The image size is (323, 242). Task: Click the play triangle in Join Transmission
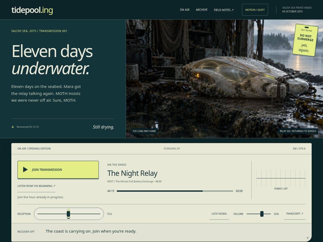point(25,169)
